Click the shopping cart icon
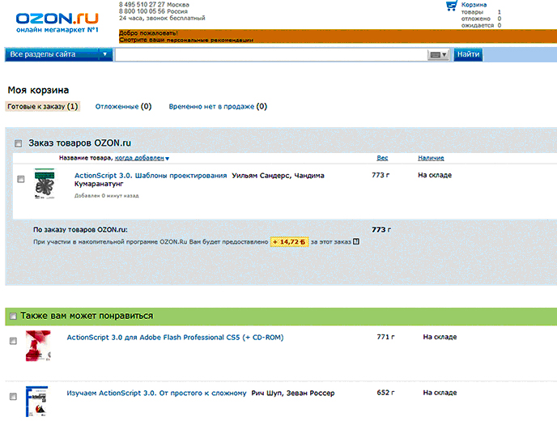Screen dimensions: 557x434 [x=451, y=6]
